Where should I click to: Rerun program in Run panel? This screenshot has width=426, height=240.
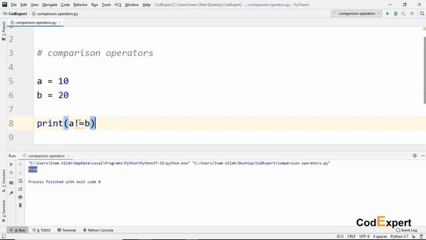point(11,165)
